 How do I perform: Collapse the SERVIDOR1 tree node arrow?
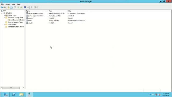[x=2, y=13]
